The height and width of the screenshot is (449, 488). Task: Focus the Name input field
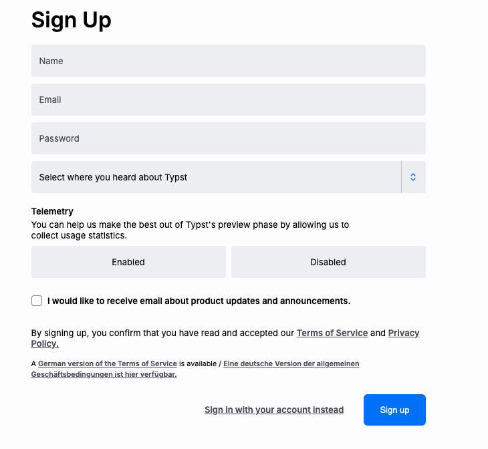click(x=228, y=61)
